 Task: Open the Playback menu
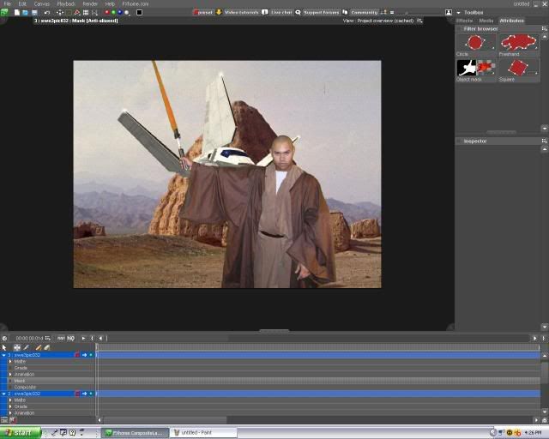pos(66,3)
